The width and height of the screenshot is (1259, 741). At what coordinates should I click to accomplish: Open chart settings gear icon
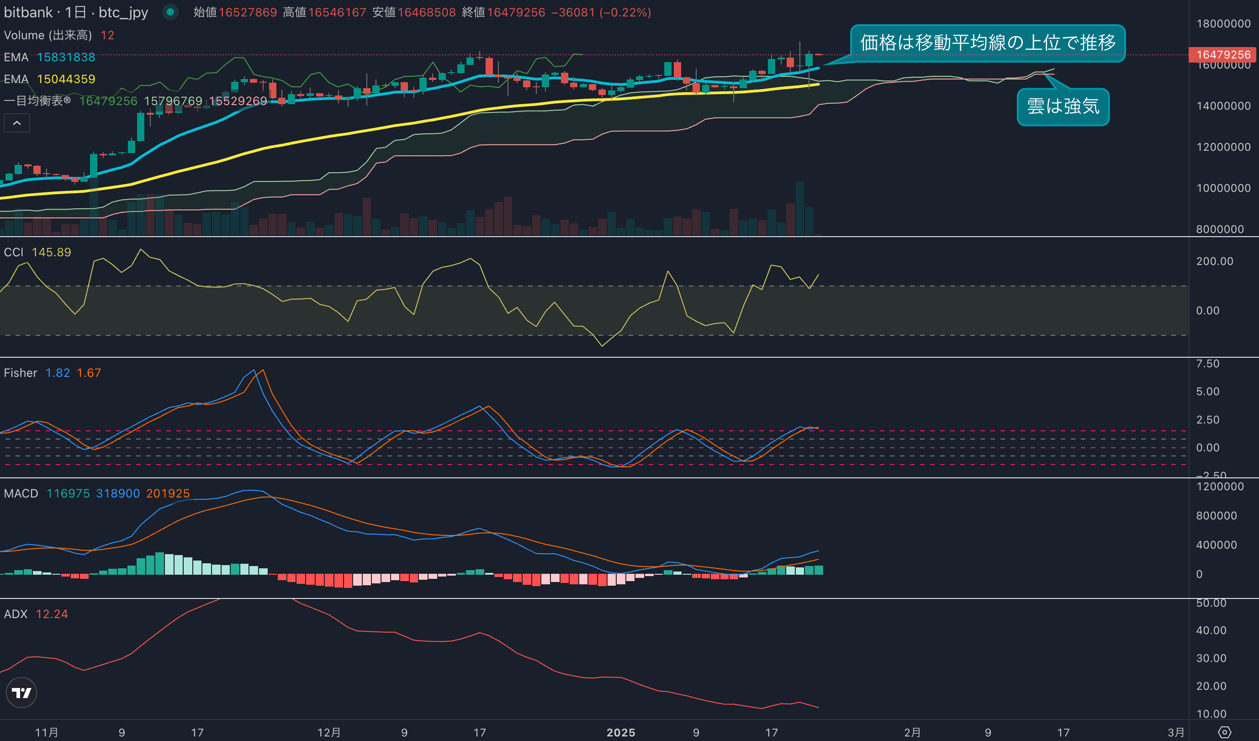click(1225, 732)
